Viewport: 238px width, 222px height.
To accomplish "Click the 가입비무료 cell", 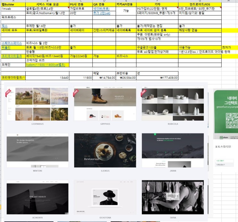I will tap(81, 9).
